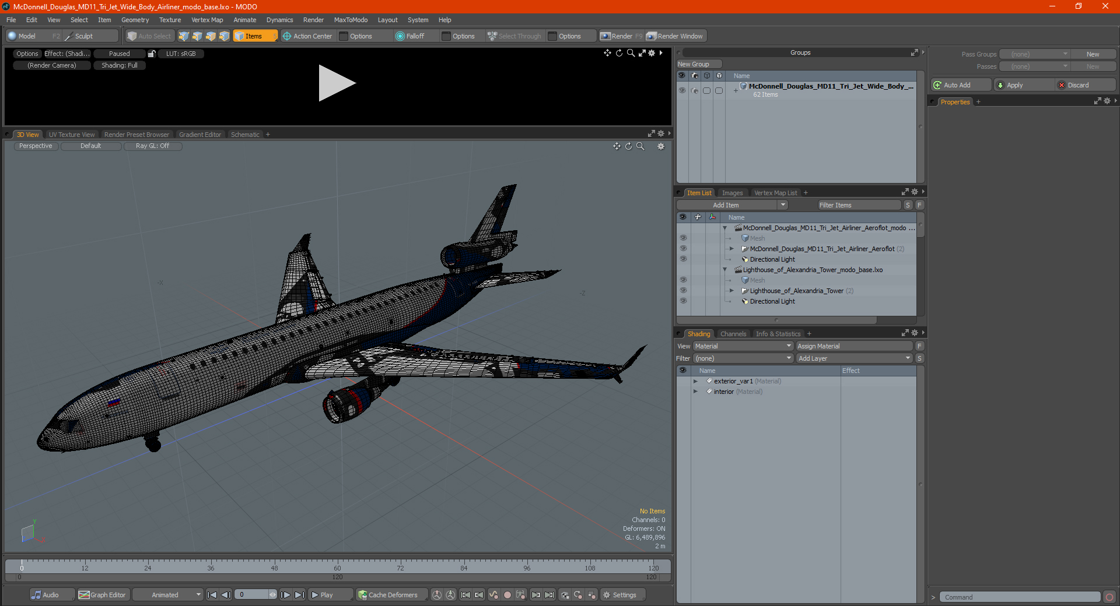Viewport: 1120px width, 606px height.
Task: Switch to the Images tab
Action: (732, 193)
